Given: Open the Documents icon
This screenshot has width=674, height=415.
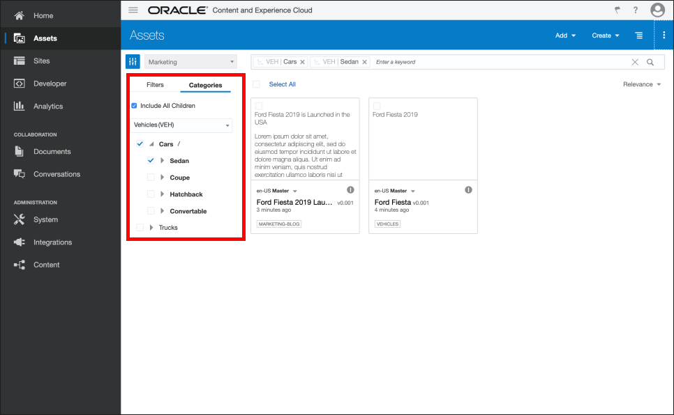Looking at the screenshot, I should [x=19, y=151].
